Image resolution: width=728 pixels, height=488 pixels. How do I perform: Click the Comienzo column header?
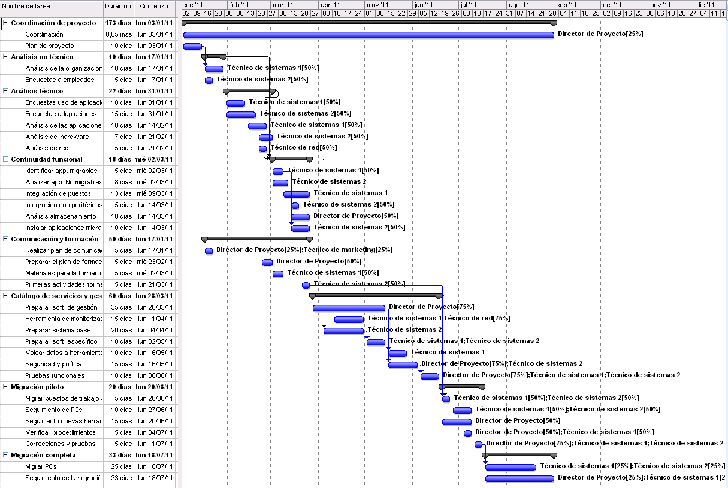[x=154, y=7]
